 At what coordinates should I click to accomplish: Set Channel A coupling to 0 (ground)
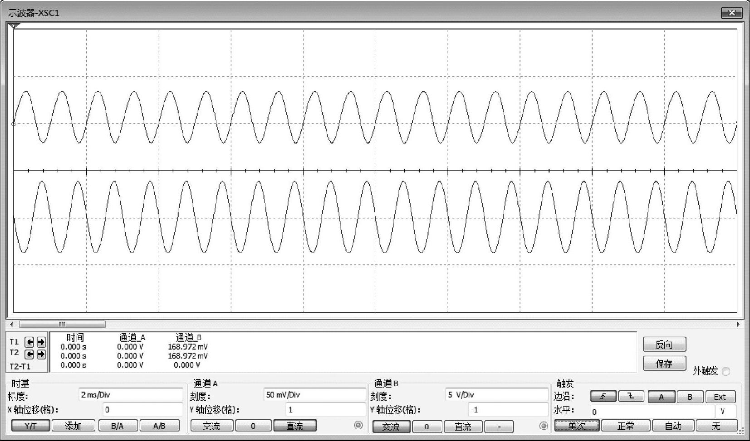(253, 426)
